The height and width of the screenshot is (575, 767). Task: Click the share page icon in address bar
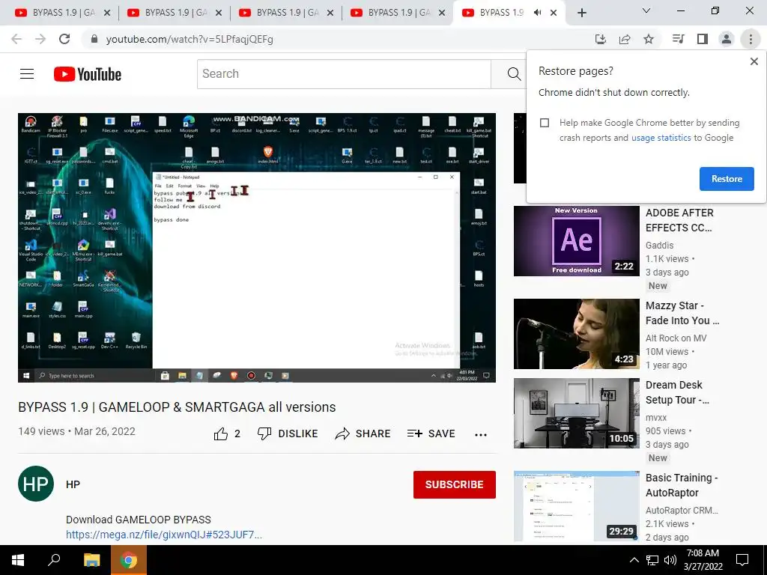tap(625, 39)
